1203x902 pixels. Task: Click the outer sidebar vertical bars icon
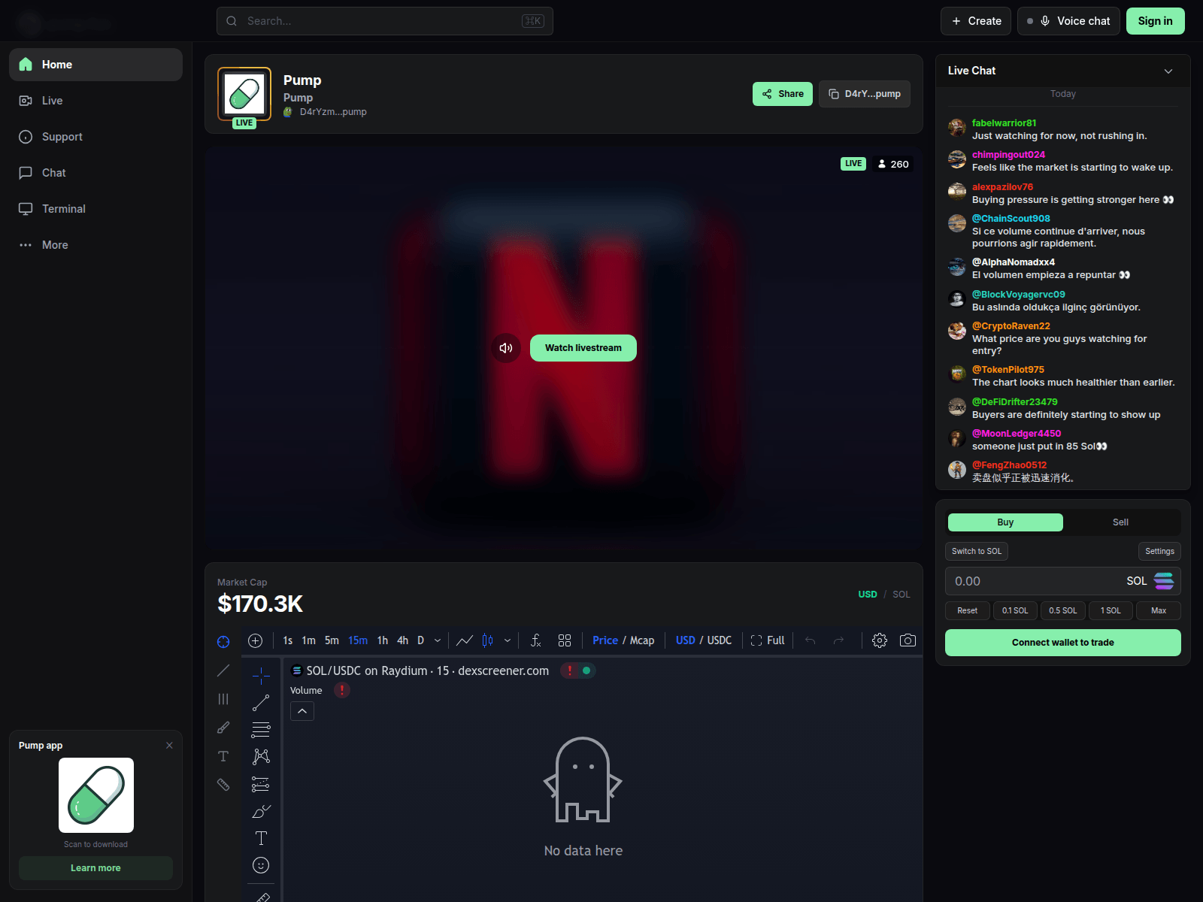click(223, 699)
